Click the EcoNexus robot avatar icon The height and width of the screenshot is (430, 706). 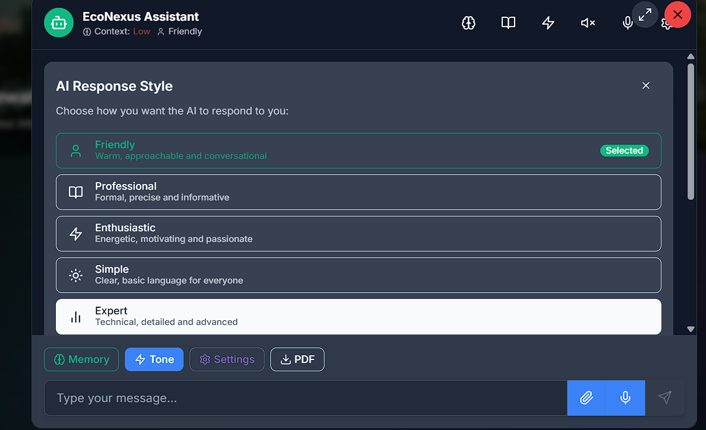tap(58, 23)
